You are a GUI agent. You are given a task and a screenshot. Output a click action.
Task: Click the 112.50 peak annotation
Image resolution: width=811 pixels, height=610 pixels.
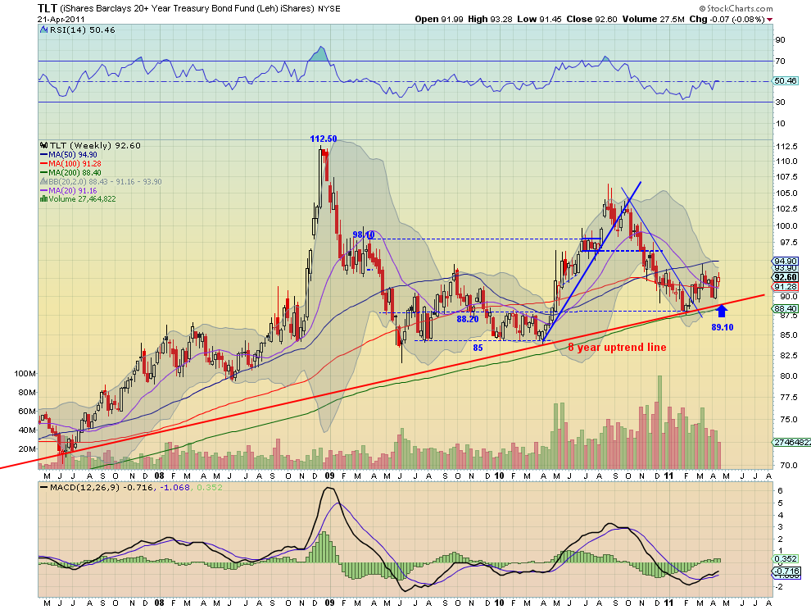coord(324,139)
